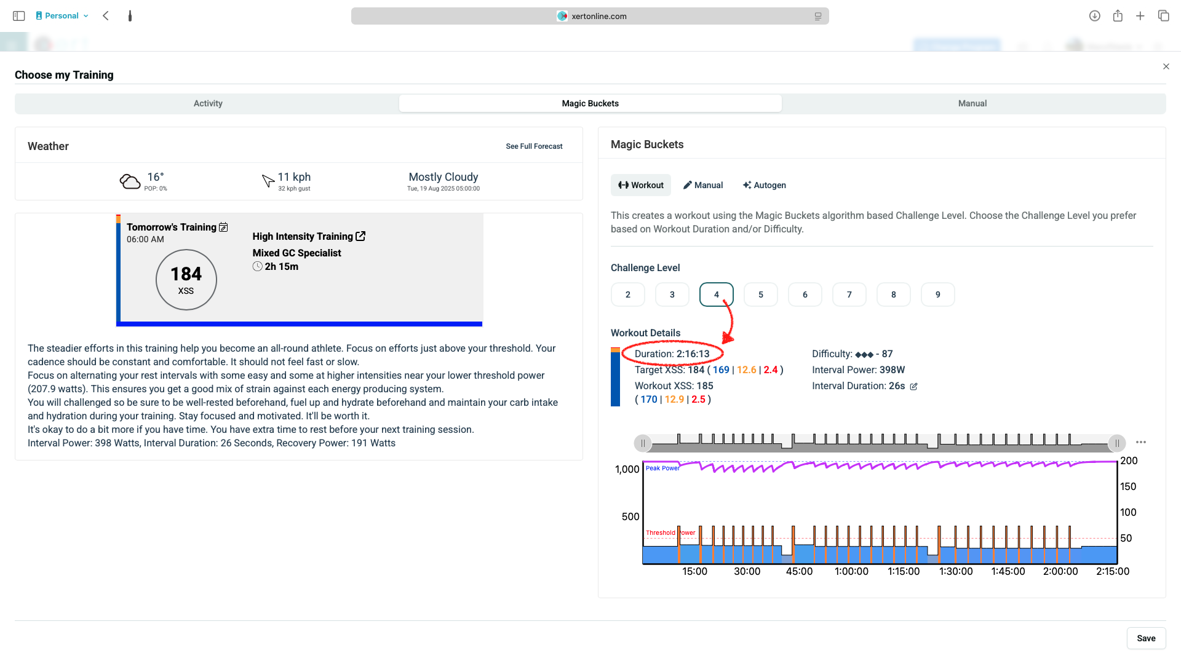Expand the Personal profile dropdown
The image size is (1181, 664).
coord(62,16)
